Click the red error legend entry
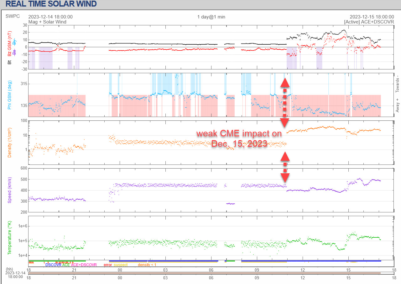 108,265
